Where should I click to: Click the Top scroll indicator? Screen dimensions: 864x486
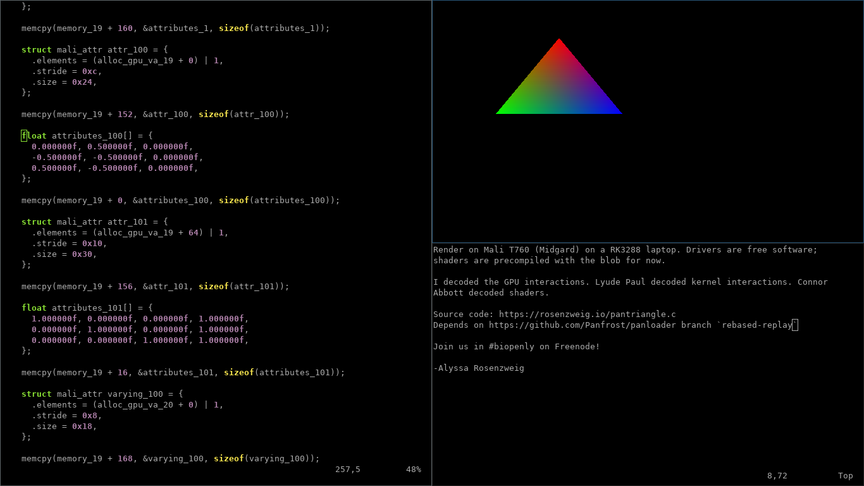845,475
